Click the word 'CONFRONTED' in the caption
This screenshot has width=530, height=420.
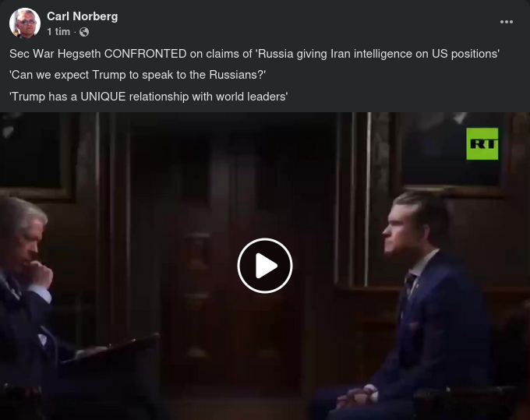[x=145, y=54]
